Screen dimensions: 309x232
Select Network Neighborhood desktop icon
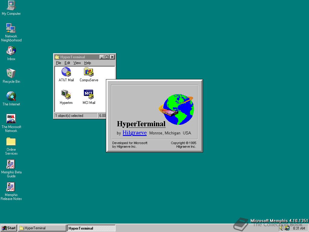[11, 28]
